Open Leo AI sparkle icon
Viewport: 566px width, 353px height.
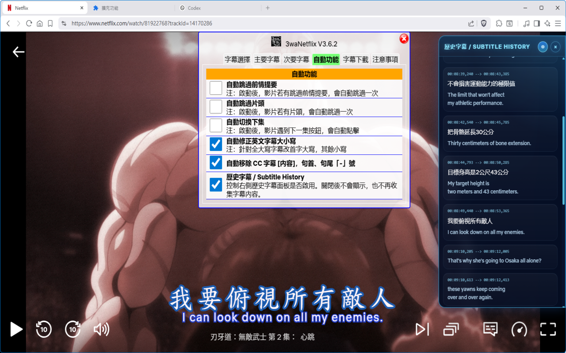(547, 23)
